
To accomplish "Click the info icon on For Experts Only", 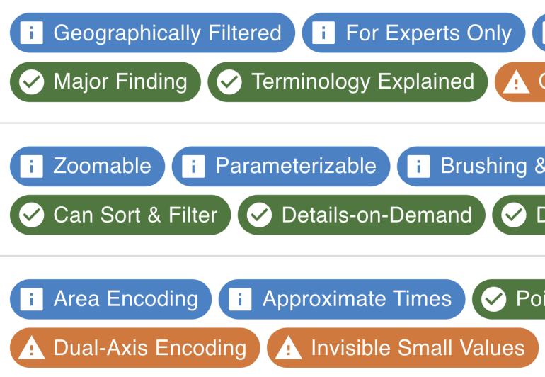I will click(x=323, y=33).
